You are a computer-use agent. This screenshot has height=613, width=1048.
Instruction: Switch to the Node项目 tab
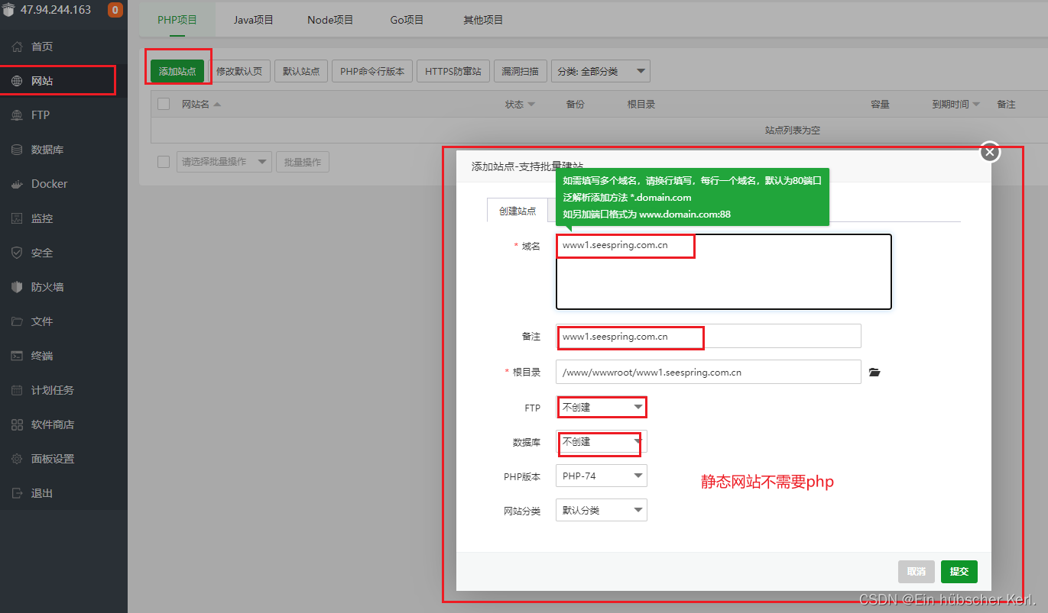pyautogui.click(x=330, y=20)
